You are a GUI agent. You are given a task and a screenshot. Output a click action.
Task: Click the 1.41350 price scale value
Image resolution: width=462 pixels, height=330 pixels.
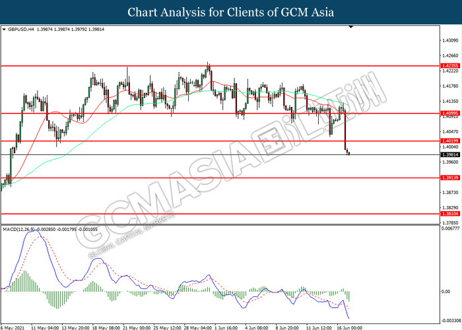pyautogui.click(x=451, y=102)
